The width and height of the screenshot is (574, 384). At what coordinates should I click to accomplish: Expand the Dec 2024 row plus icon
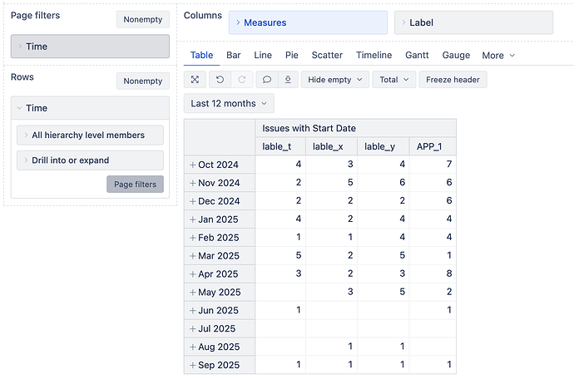coord(192,201)
